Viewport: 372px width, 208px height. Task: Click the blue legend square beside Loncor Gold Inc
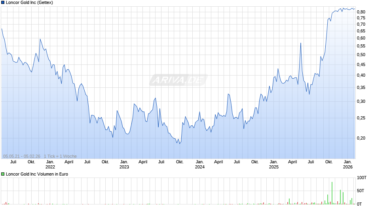[x=3, y=3]
